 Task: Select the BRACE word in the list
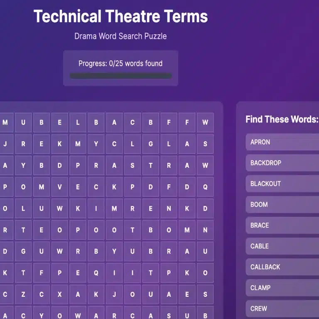tap(282, 225)
